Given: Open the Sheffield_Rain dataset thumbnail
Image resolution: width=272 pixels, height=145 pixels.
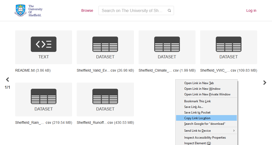Looking at the screenshot, I should pyautogui.click(x=44, y=99).
